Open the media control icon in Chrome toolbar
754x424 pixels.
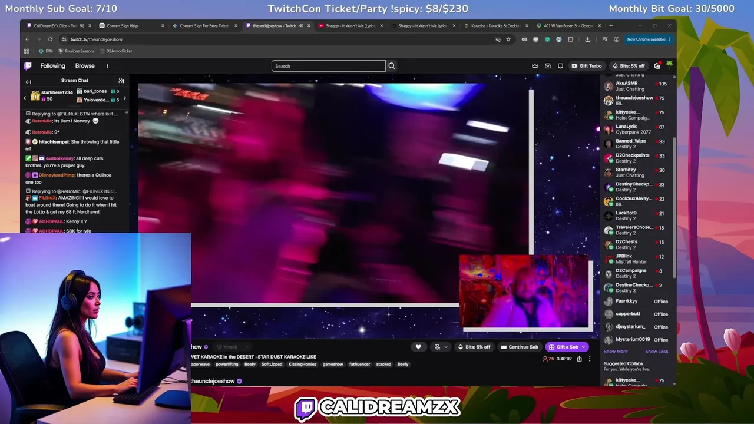click(x=604, y=39)
